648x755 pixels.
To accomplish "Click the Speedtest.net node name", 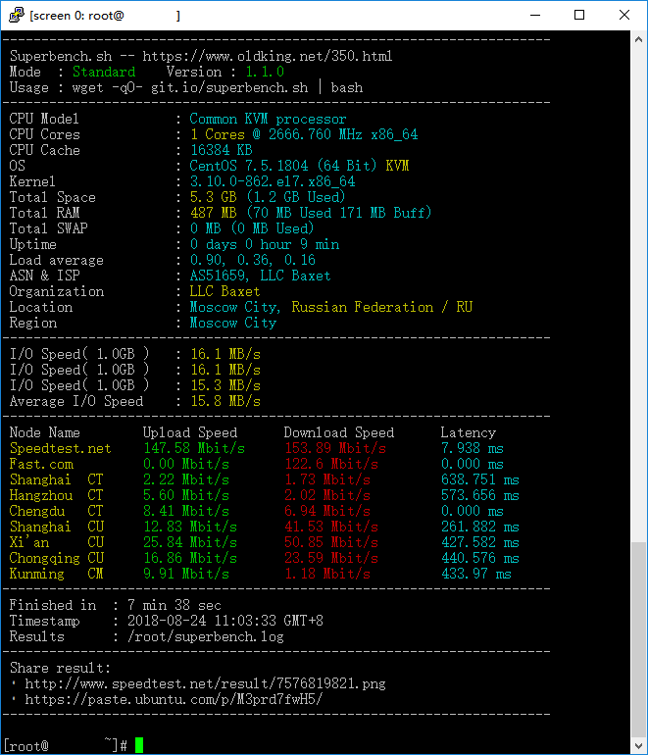I will (60, 448).
